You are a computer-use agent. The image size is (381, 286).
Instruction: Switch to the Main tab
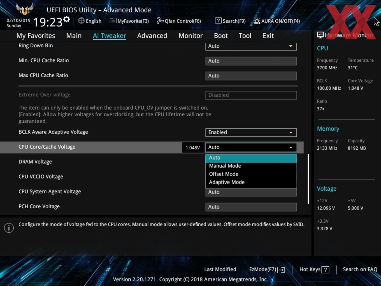click(74, 36)
